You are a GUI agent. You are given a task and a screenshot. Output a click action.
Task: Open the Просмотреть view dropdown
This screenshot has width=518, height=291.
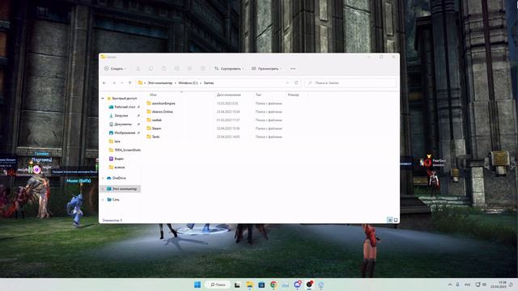coord(266,69)
